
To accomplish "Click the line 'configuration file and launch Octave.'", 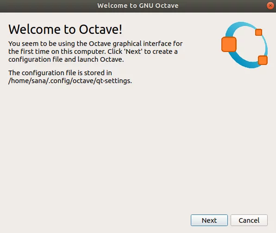I will tap(66, 59).
